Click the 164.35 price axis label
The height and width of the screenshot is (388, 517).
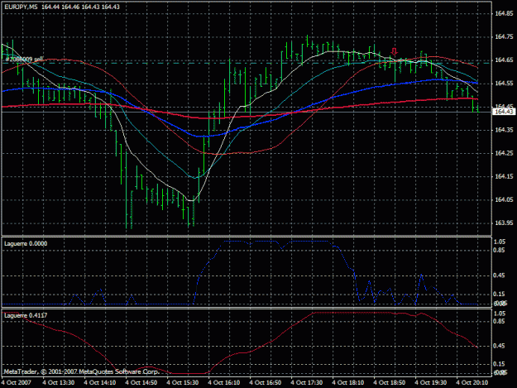click(x=504, y=130)
